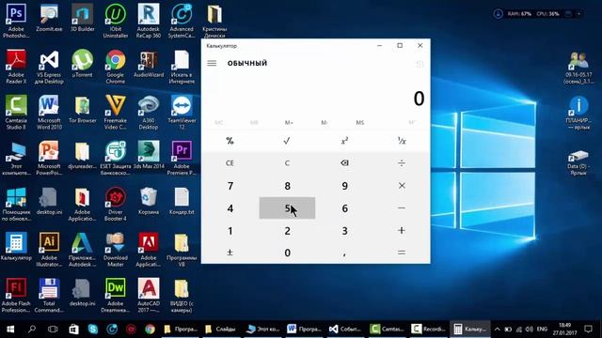The height and width of the screenshot is (338, 602).
Task: Open the calculator history icon
Action: [x=420, y=64]
